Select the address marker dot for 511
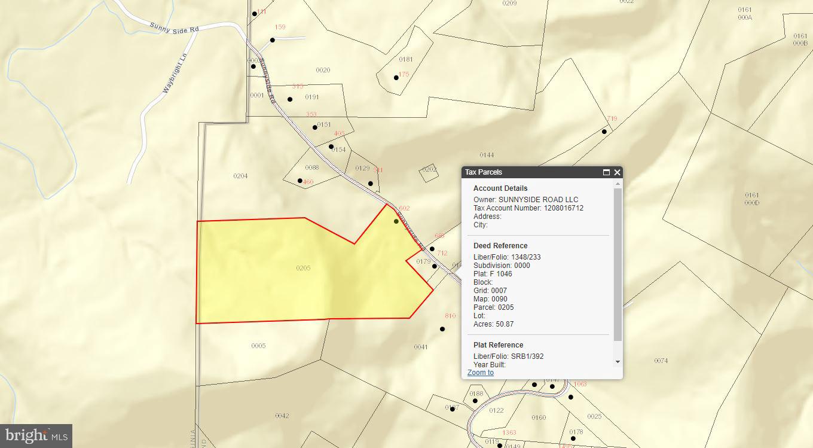 pyautogui.click(x=371, y=184)
